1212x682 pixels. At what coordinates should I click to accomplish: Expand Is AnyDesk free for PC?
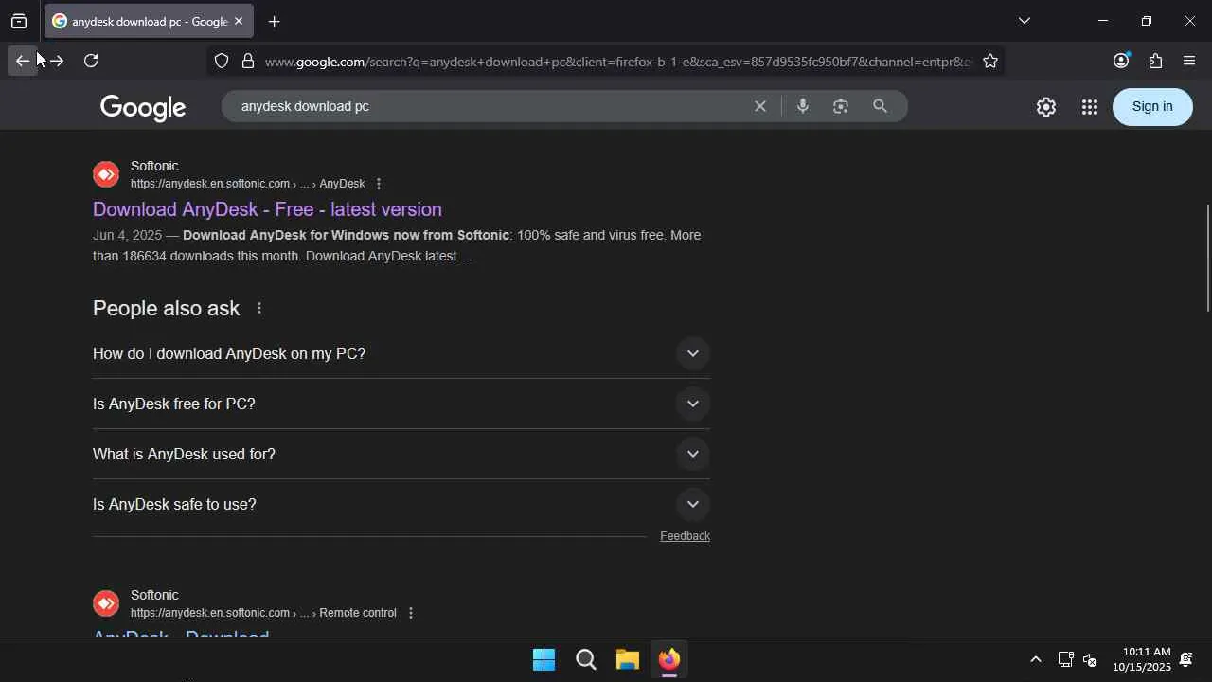point(401,404)
